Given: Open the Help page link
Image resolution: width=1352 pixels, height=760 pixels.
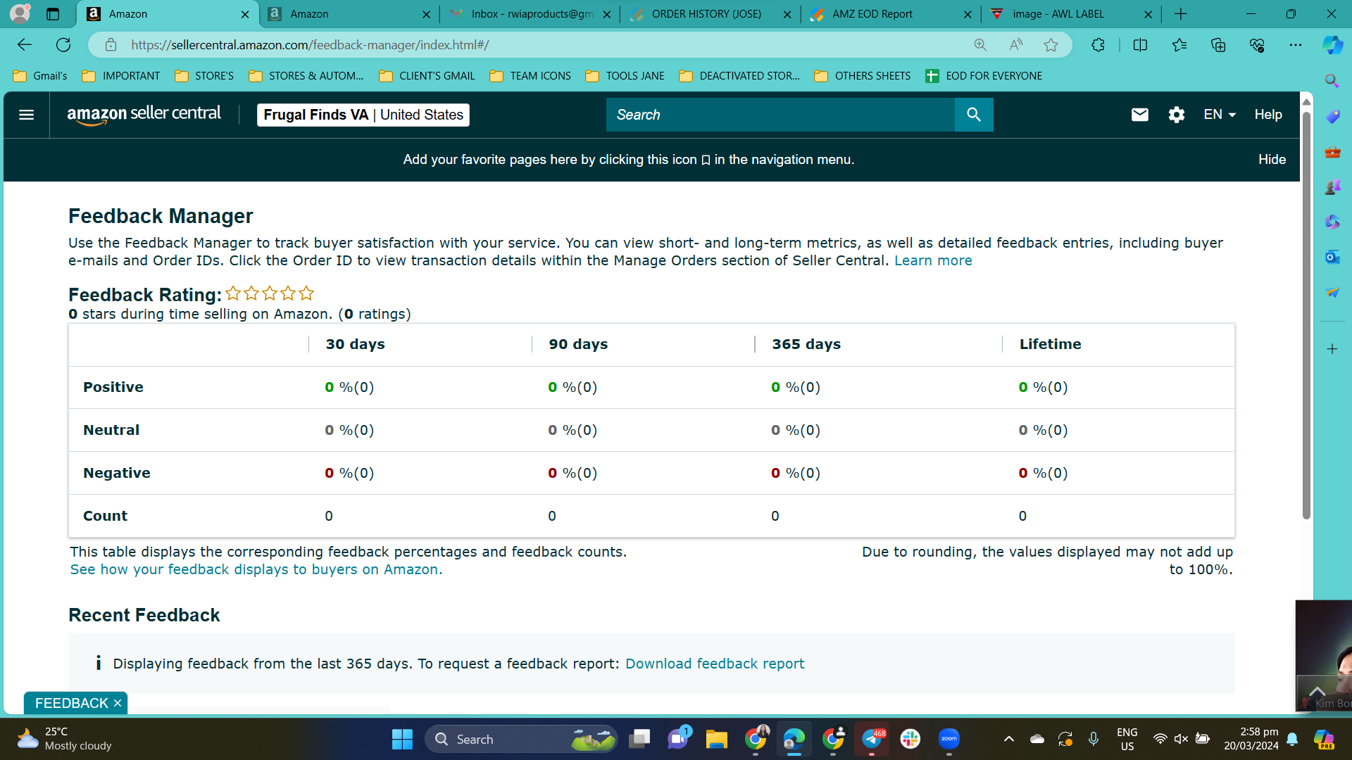Looking at the screenshot, I should (1268, 115).
